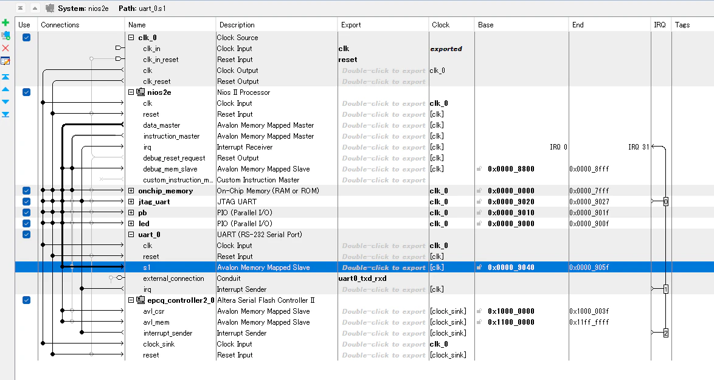This screenshot has width=714, height=380.
Task: Click the Description column header
Action: (x=277, y=25)
